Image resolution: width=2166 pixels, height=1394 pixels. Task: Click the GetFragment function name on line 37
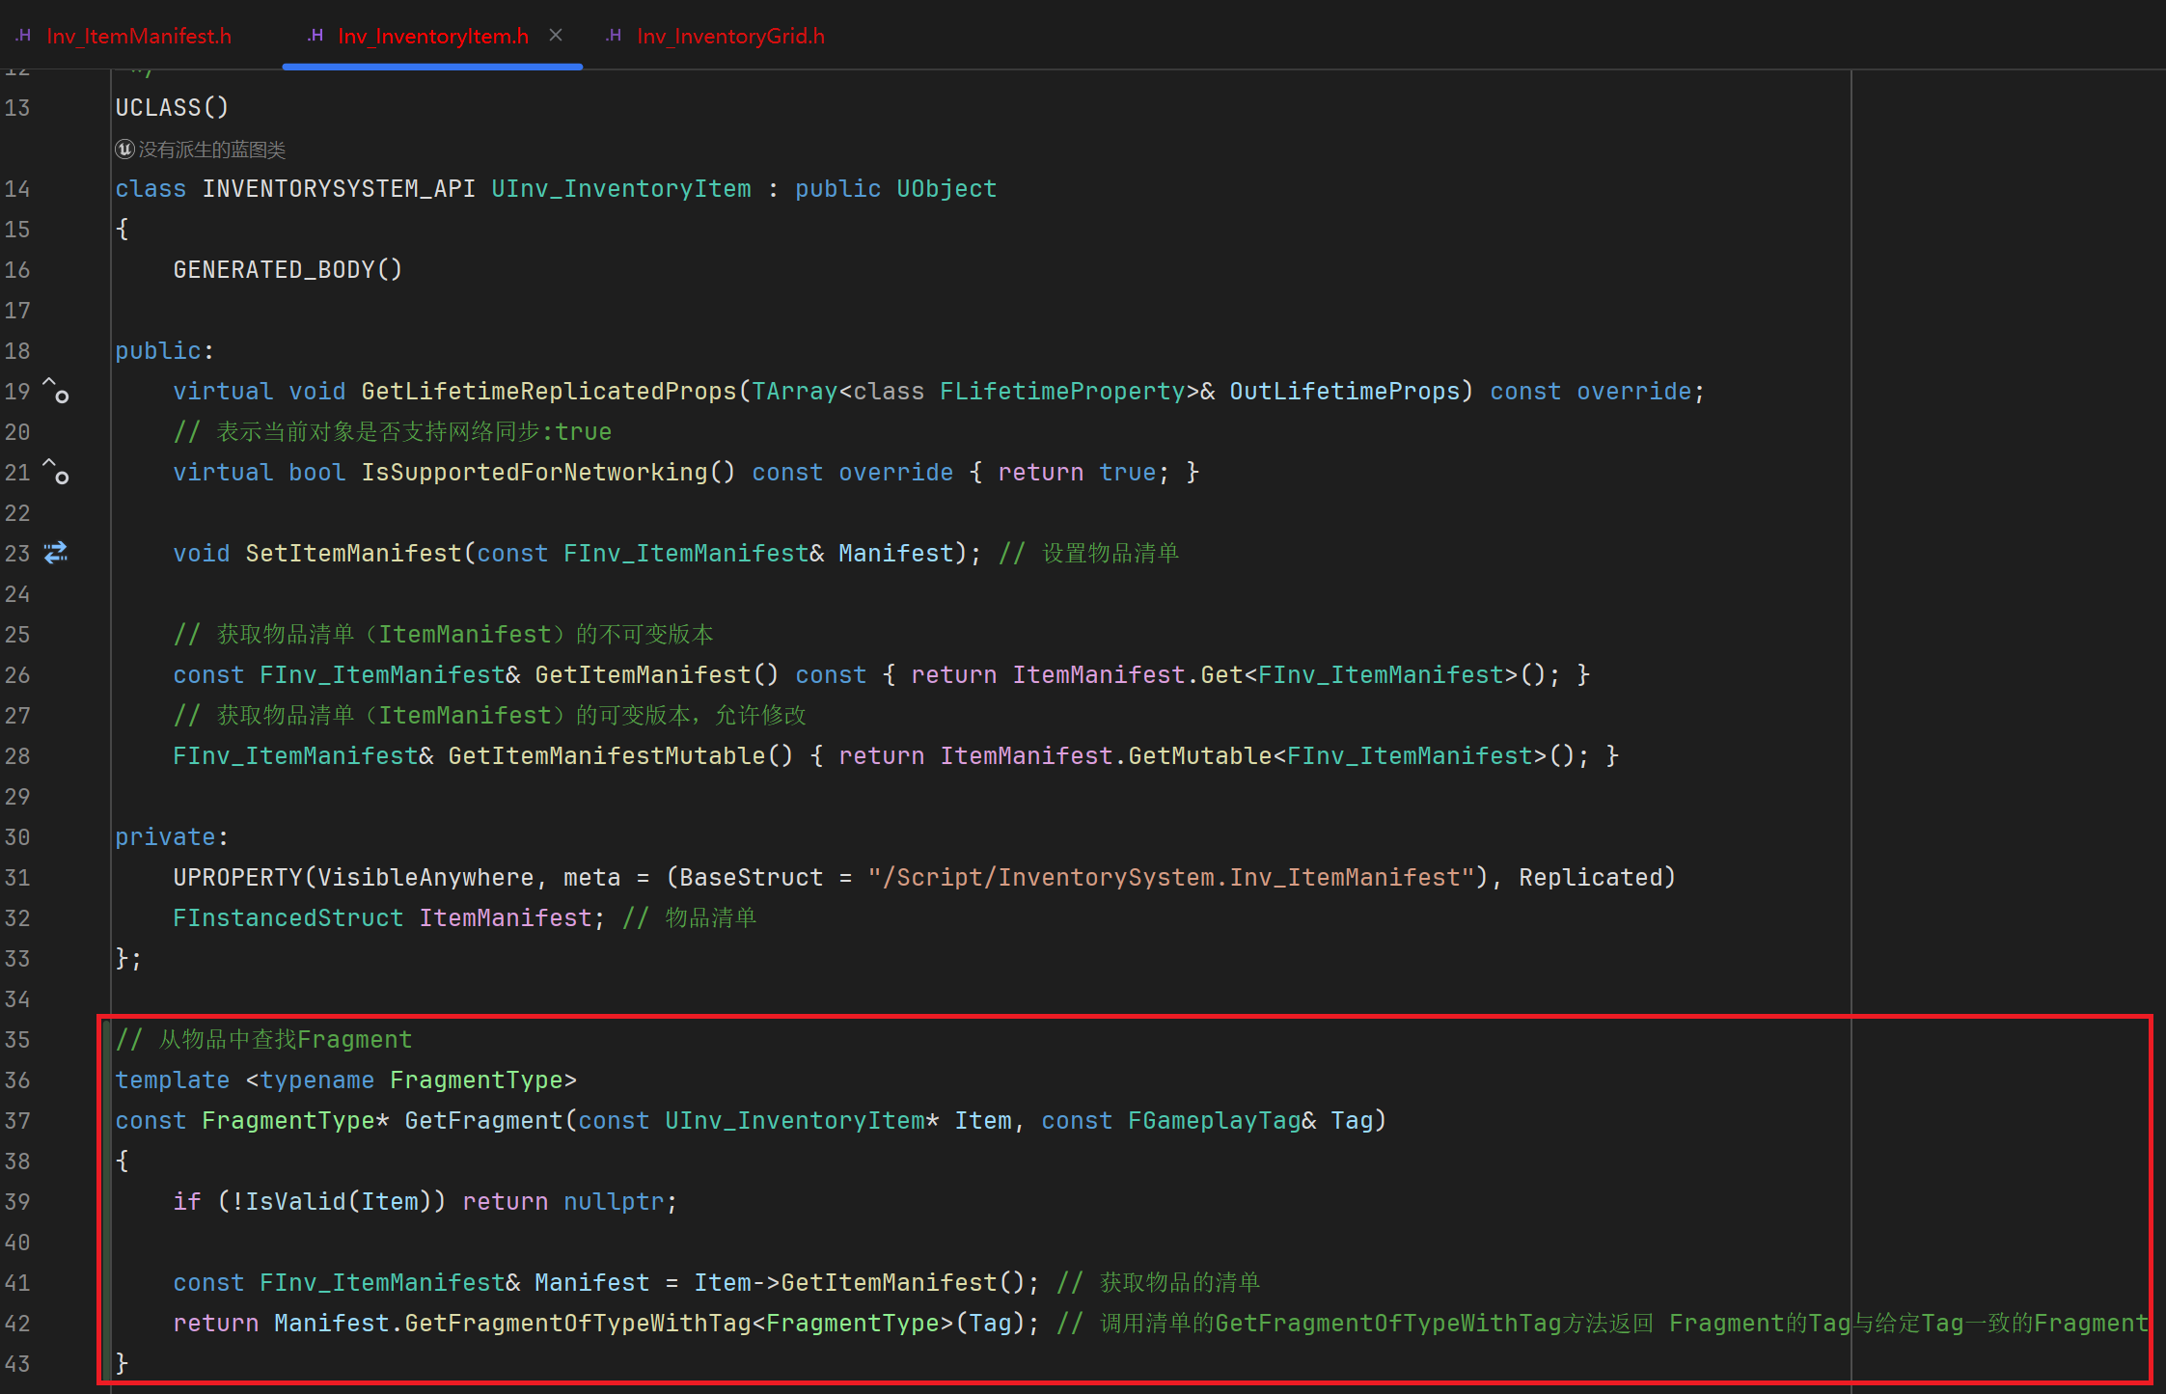click(x=482, y=1121)
